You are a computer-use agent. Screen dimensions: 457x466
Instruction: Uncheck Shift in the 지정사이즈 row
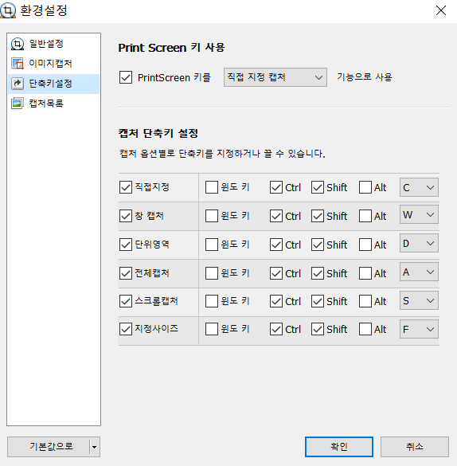pyautogui.click(x=318, y=329)
